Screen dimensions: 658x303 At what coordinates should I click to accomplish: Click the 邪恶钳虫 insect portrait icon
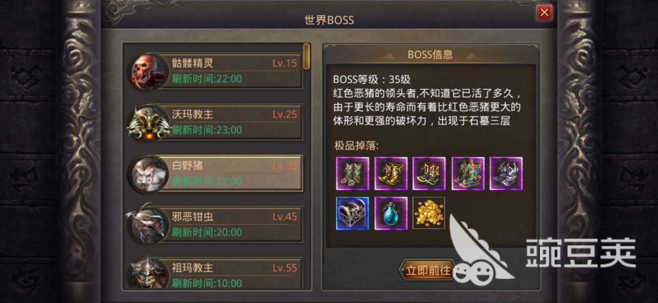click(148, 224)
